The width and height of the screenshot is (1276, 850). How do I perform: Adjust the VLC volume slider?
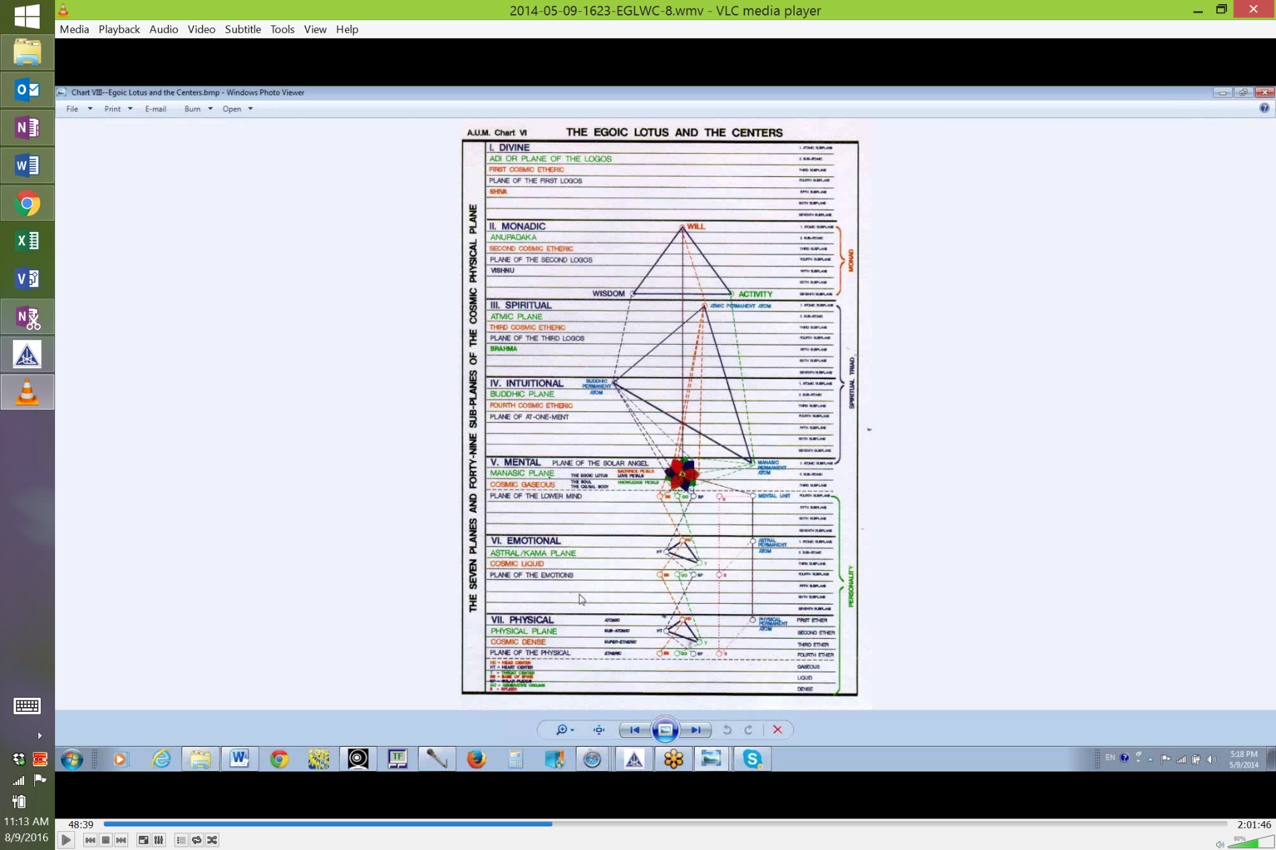point(1250,842)
